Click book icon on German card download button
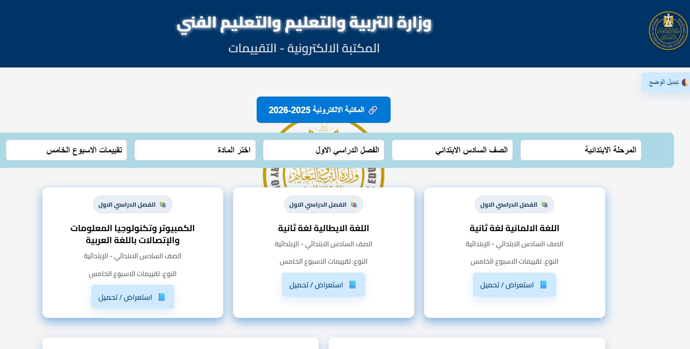Image resolution: width=690 pixels, height=349 pixels. click(x=544, y=285)
